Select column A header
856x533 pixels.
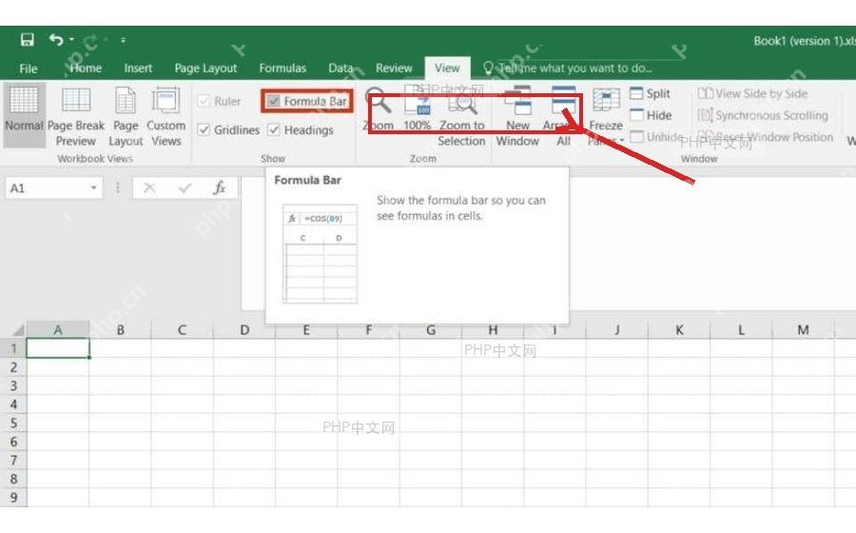(x=58, y=330)
